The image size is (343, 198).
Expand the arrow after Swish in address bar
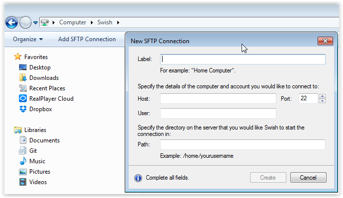[118, 22]
